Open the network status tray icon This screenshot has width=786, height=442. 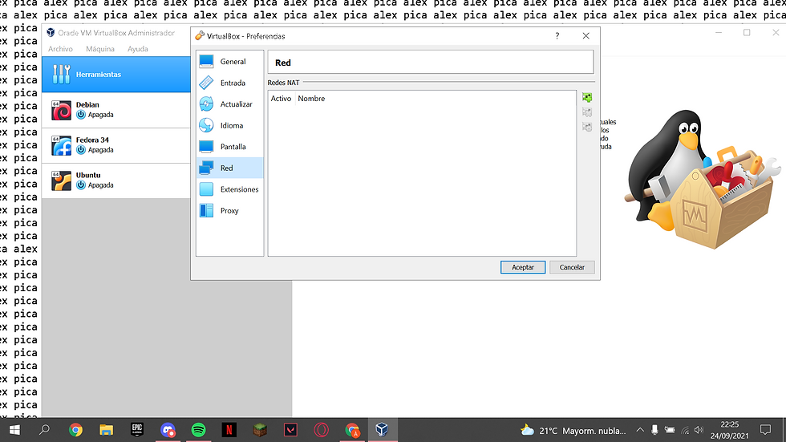tap(685, 430)
